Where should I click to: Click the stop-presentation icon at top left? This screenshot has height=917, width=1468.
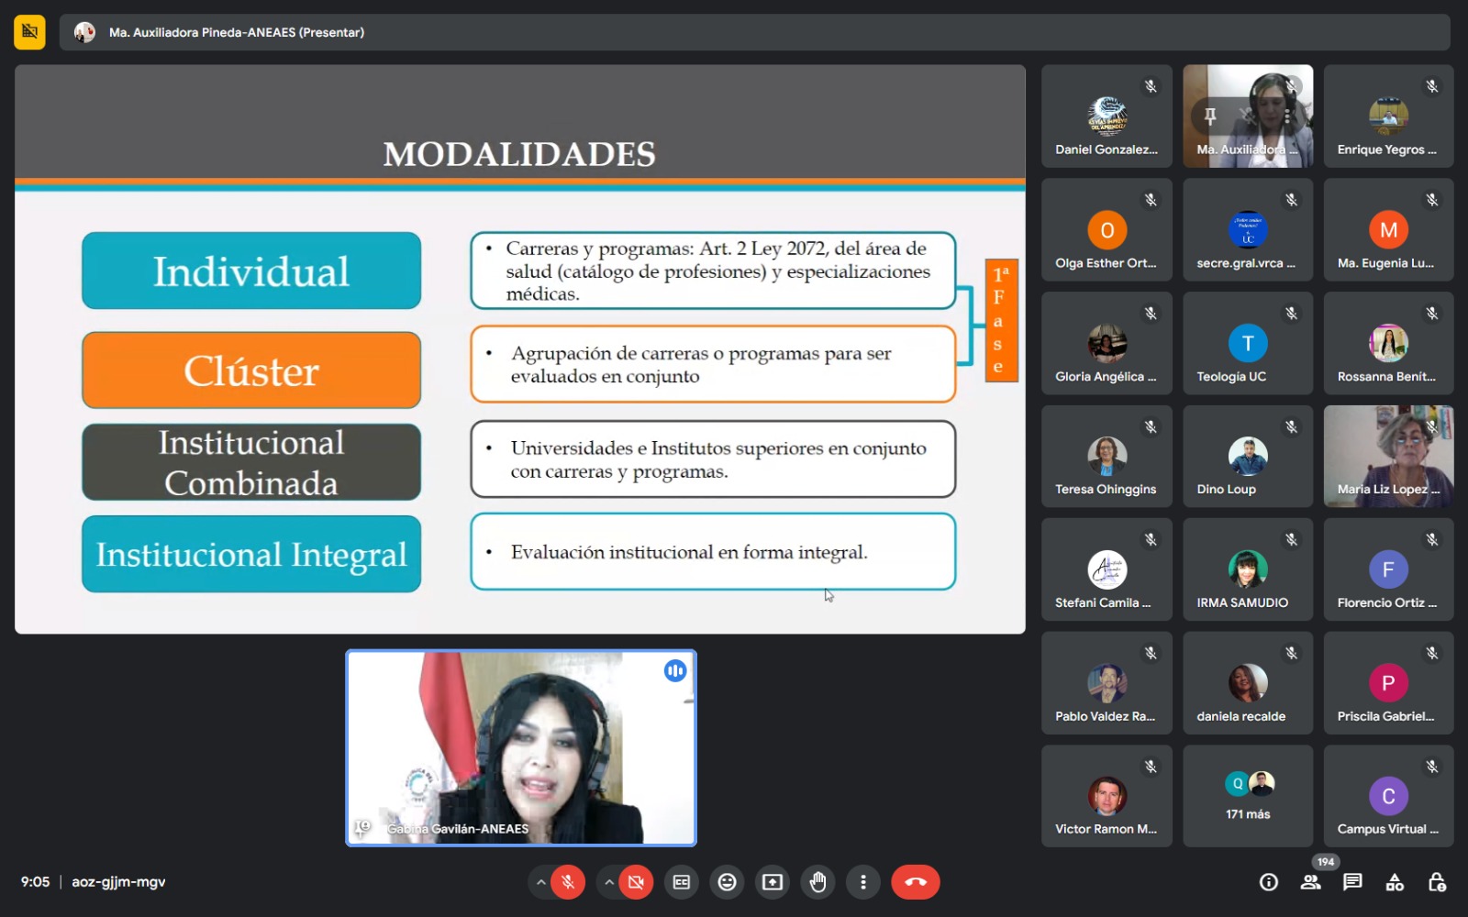tap(29, 32)
